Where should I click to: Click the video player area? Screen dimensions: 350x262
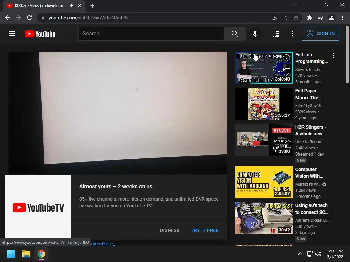point(118,113)
